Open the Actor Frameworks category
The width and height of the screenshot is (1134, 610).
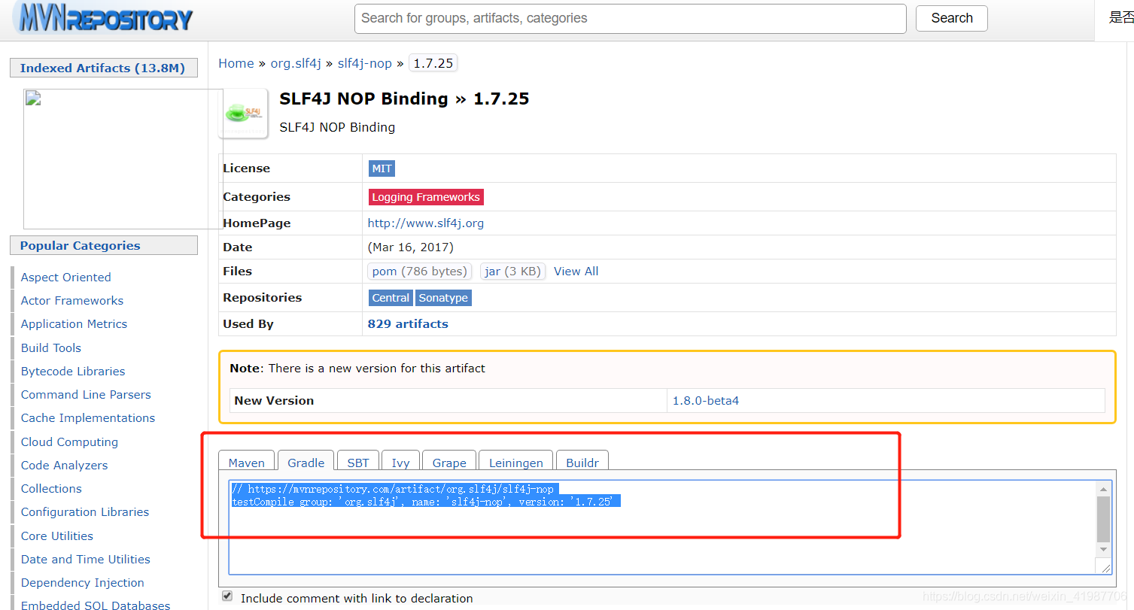pyautogui.click(x=72, y=300)
